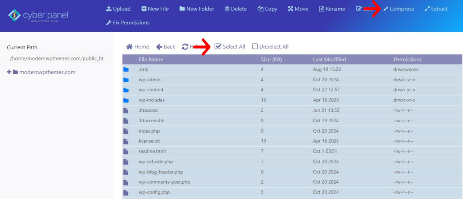Click Jun 21 13:52 date of .htaccess

(x=326, y=110)
